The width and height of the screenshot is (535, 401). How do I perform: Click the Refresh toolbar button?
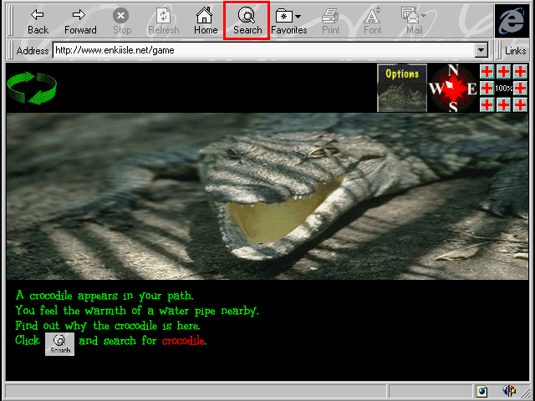pos(164,22)
